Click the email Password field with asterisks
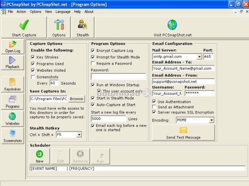This screenshot has width=249, height=186. tap(200, 93)
